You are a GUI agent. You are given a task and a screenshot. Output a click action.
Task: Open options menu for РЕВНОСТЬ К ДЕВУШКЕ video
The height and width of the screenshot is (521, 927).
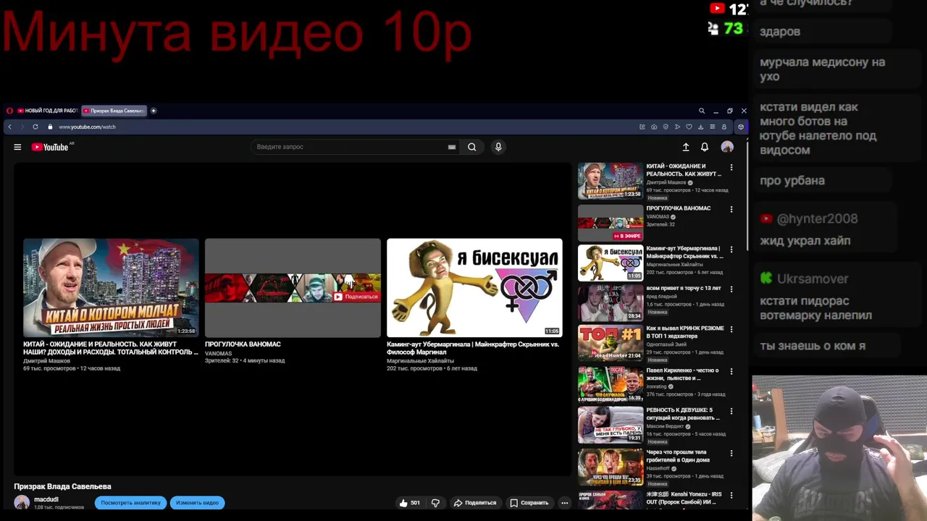(731, 410)
